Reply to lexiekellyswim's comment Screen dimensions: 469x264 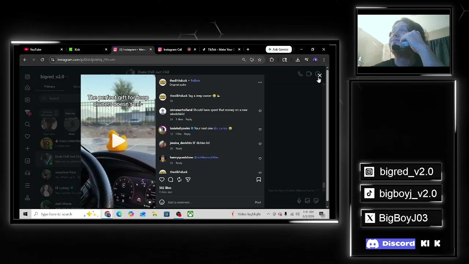coord(187,134)
